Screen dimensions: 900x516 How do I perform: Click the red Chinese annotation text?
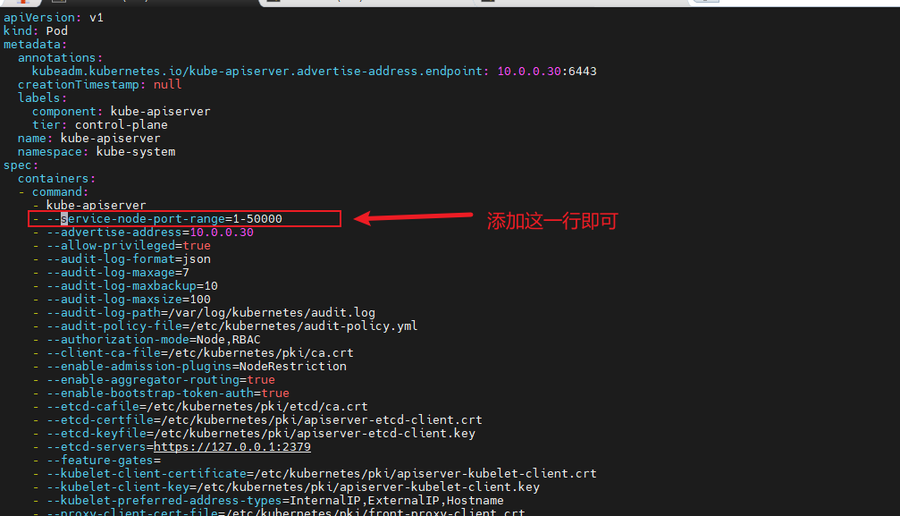(551, 221)
